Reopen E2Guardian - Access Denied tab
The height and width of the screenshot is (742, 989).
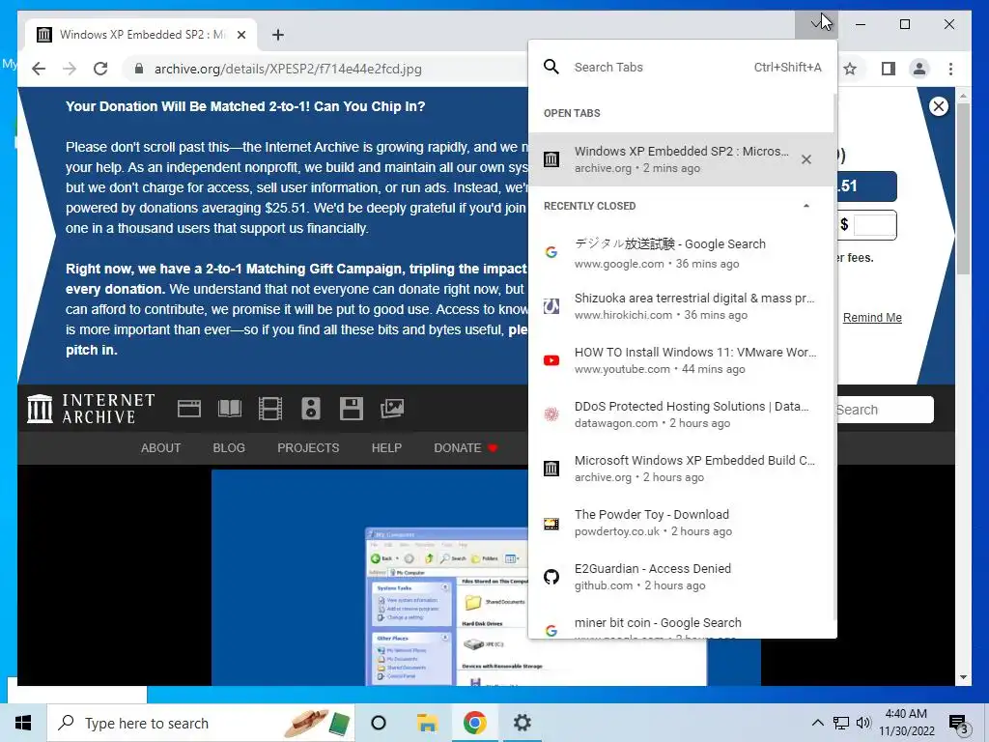click(681, 577)
